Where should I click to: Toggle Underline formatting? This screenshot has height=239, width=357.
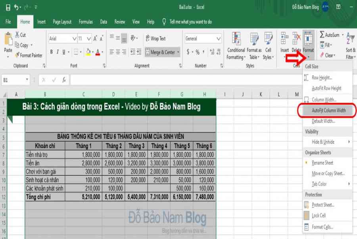(64, 52)
